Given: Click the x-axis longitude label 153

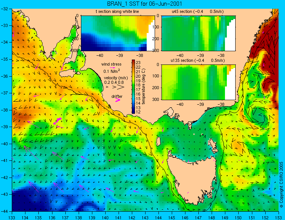Looking at the screenshot, I should pyautogui.click(x=278, y=217).
